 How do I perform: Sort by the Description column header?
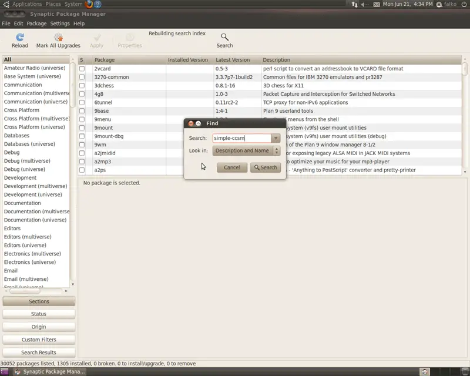(x=361, y=60)
